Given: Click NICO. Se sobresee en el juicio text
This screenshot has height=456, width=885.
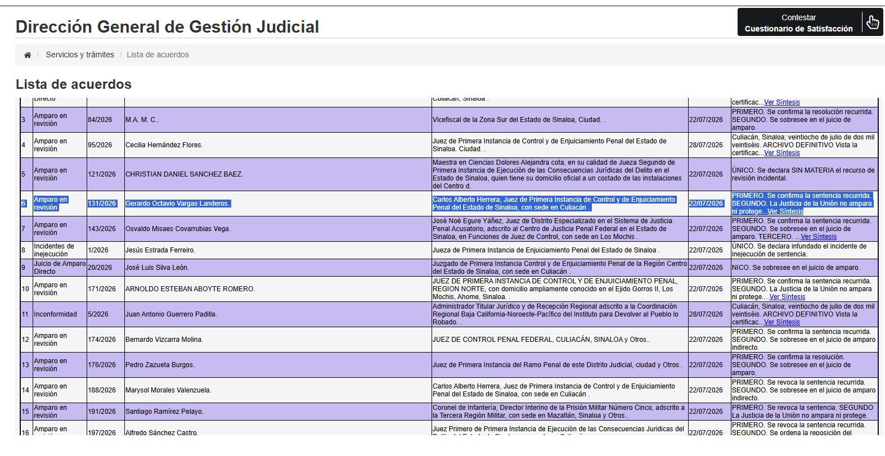Looking at the screenshot, I should (796, 268).
